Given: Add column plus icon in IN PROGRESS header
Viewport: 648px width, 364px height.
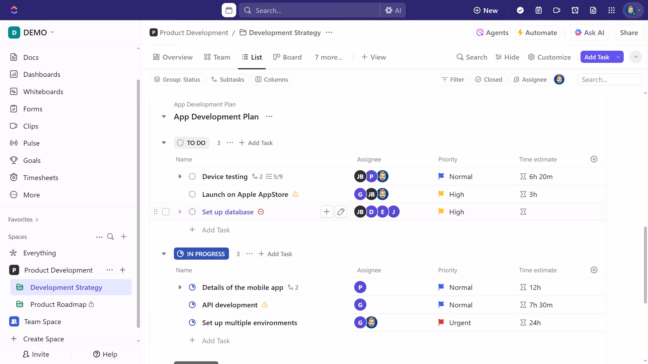Looking at the screenshot, I should click(x=594, y=270).
